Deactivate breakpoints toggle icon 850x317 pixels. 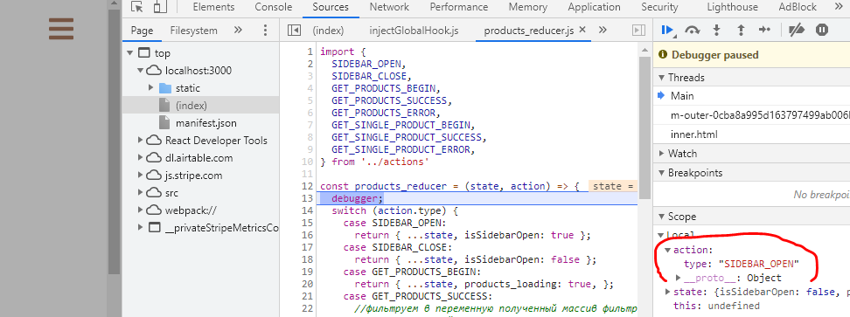click(797, 31)
